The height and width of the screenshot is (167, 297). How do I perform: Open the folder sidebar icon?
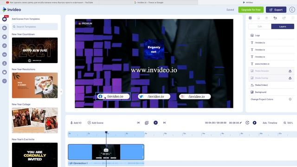click(5, 72)
